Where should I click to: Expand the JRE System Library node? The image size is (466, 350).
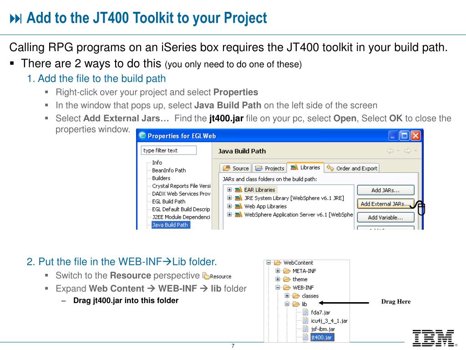(229, 198)
